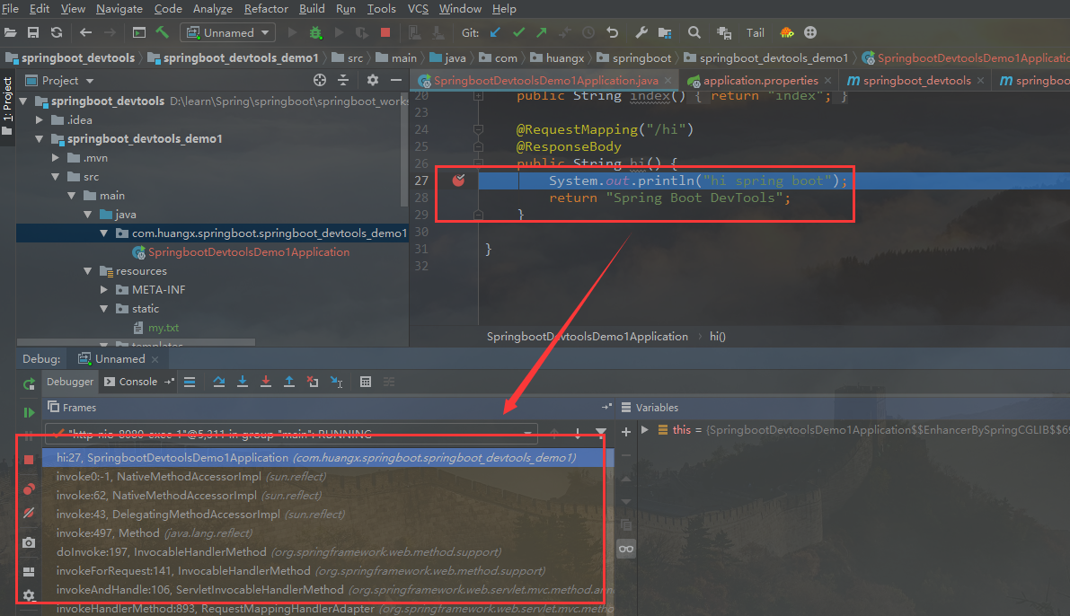Switch to the Console tab
This screenshot has width=1070, height=616.
tap(137, 382)
